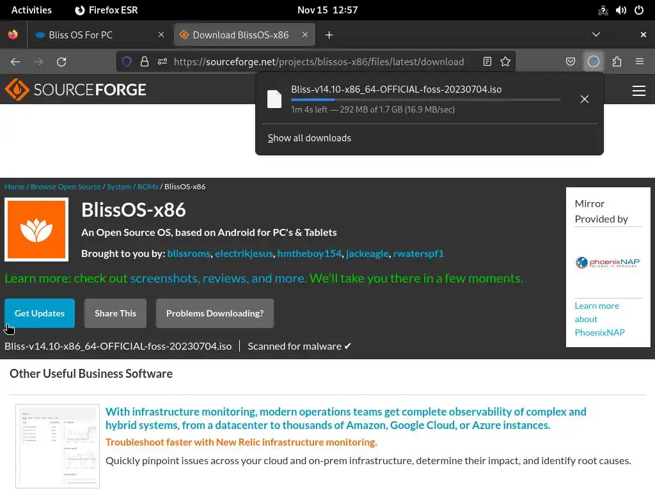Click the BlissOS-x86 heading
This screenshot has width=655, height=491.
[133, 210]
